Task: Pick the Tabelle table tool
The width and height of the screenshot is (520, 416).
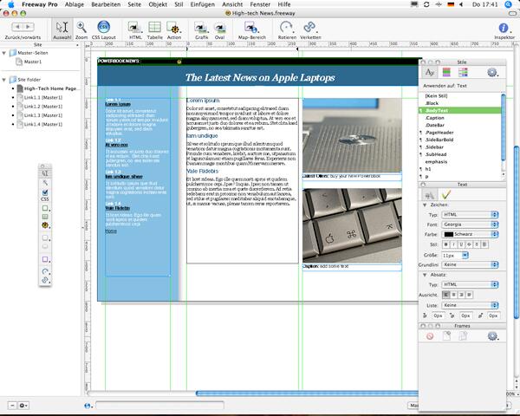Action: tap(155, 29)
